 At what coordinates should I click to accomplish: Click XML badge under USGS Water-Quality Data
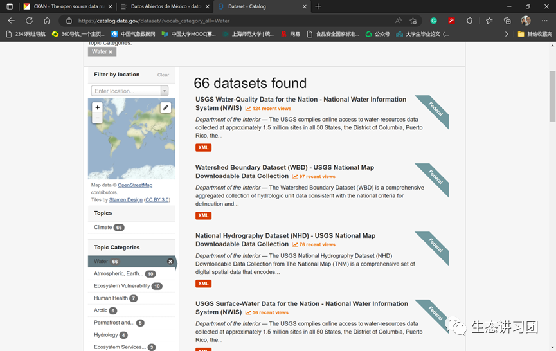(204, 147)
